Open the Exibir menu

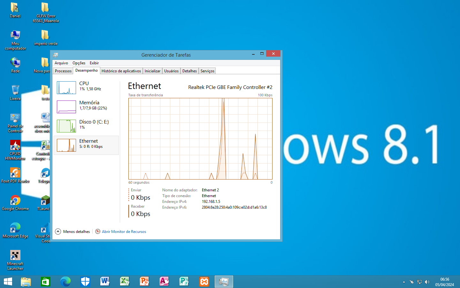[94, 63]
